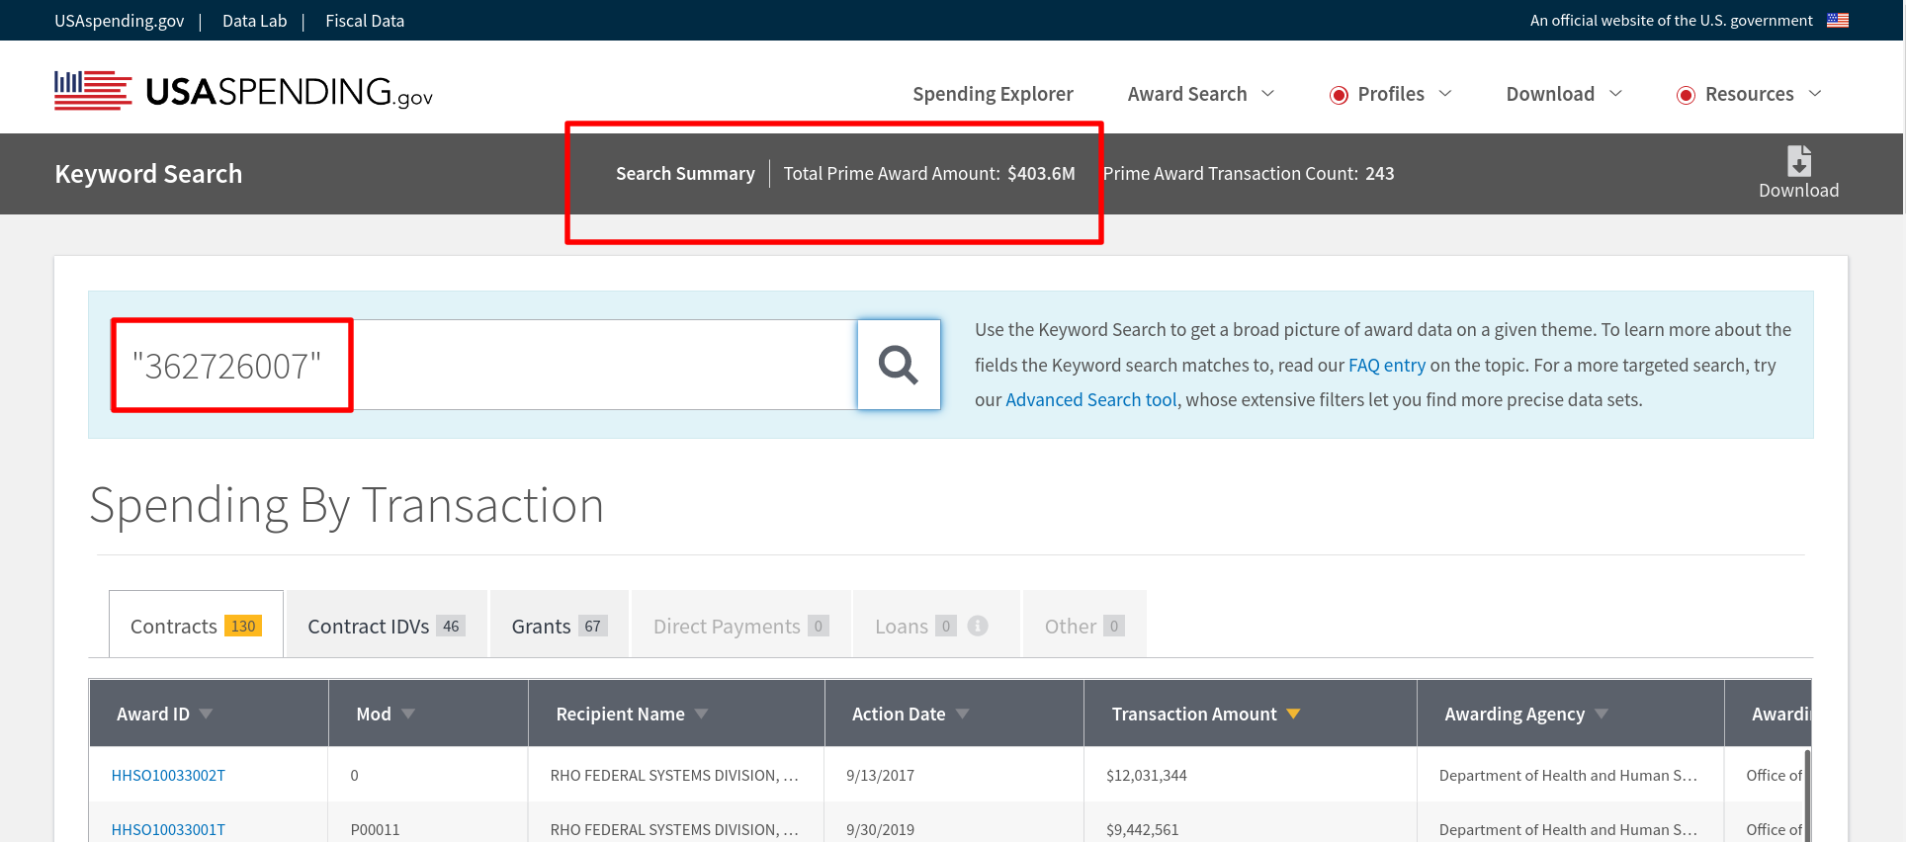
Task: Open the Fiscal Data link
Action: (365, 21)
